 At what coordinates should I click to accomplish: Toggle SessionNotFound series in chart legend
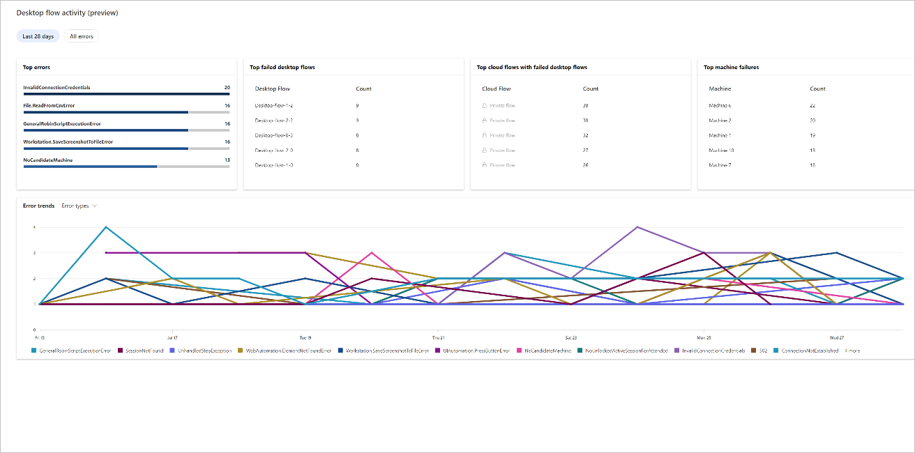(144, 351)
